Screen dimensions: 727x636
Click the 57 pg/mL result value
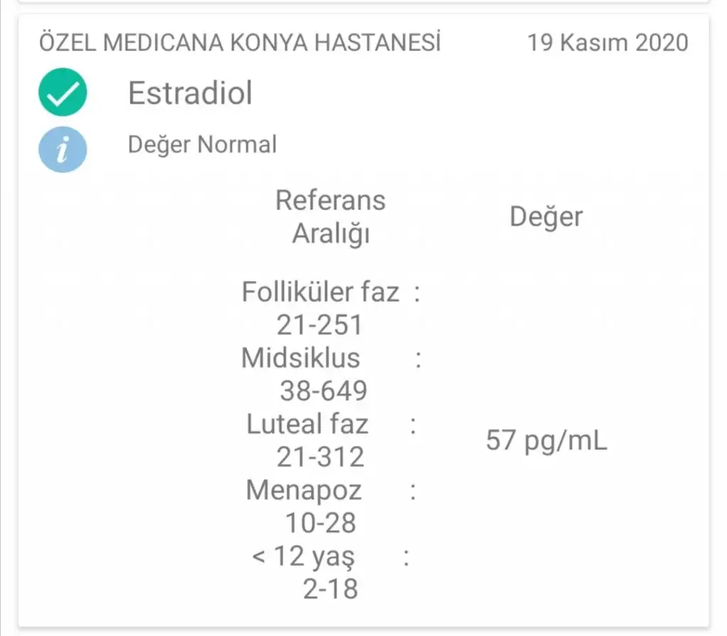(x=546, y=441)
